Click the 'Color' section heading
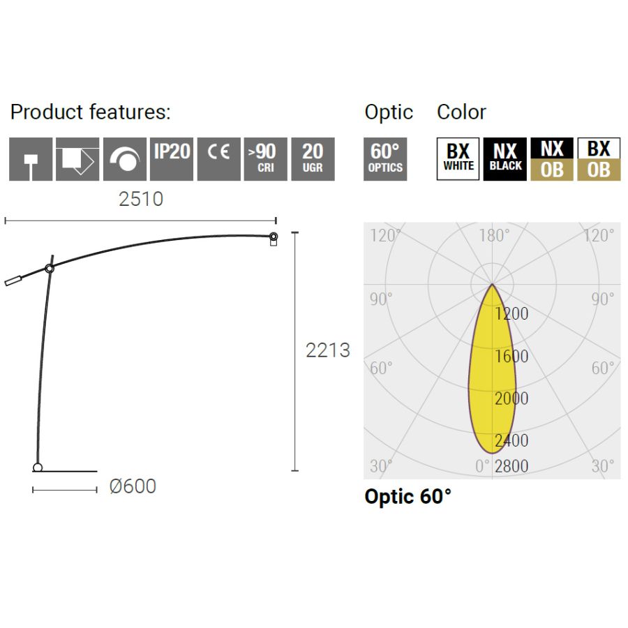The image size is (628, 628). click(461, 112)
